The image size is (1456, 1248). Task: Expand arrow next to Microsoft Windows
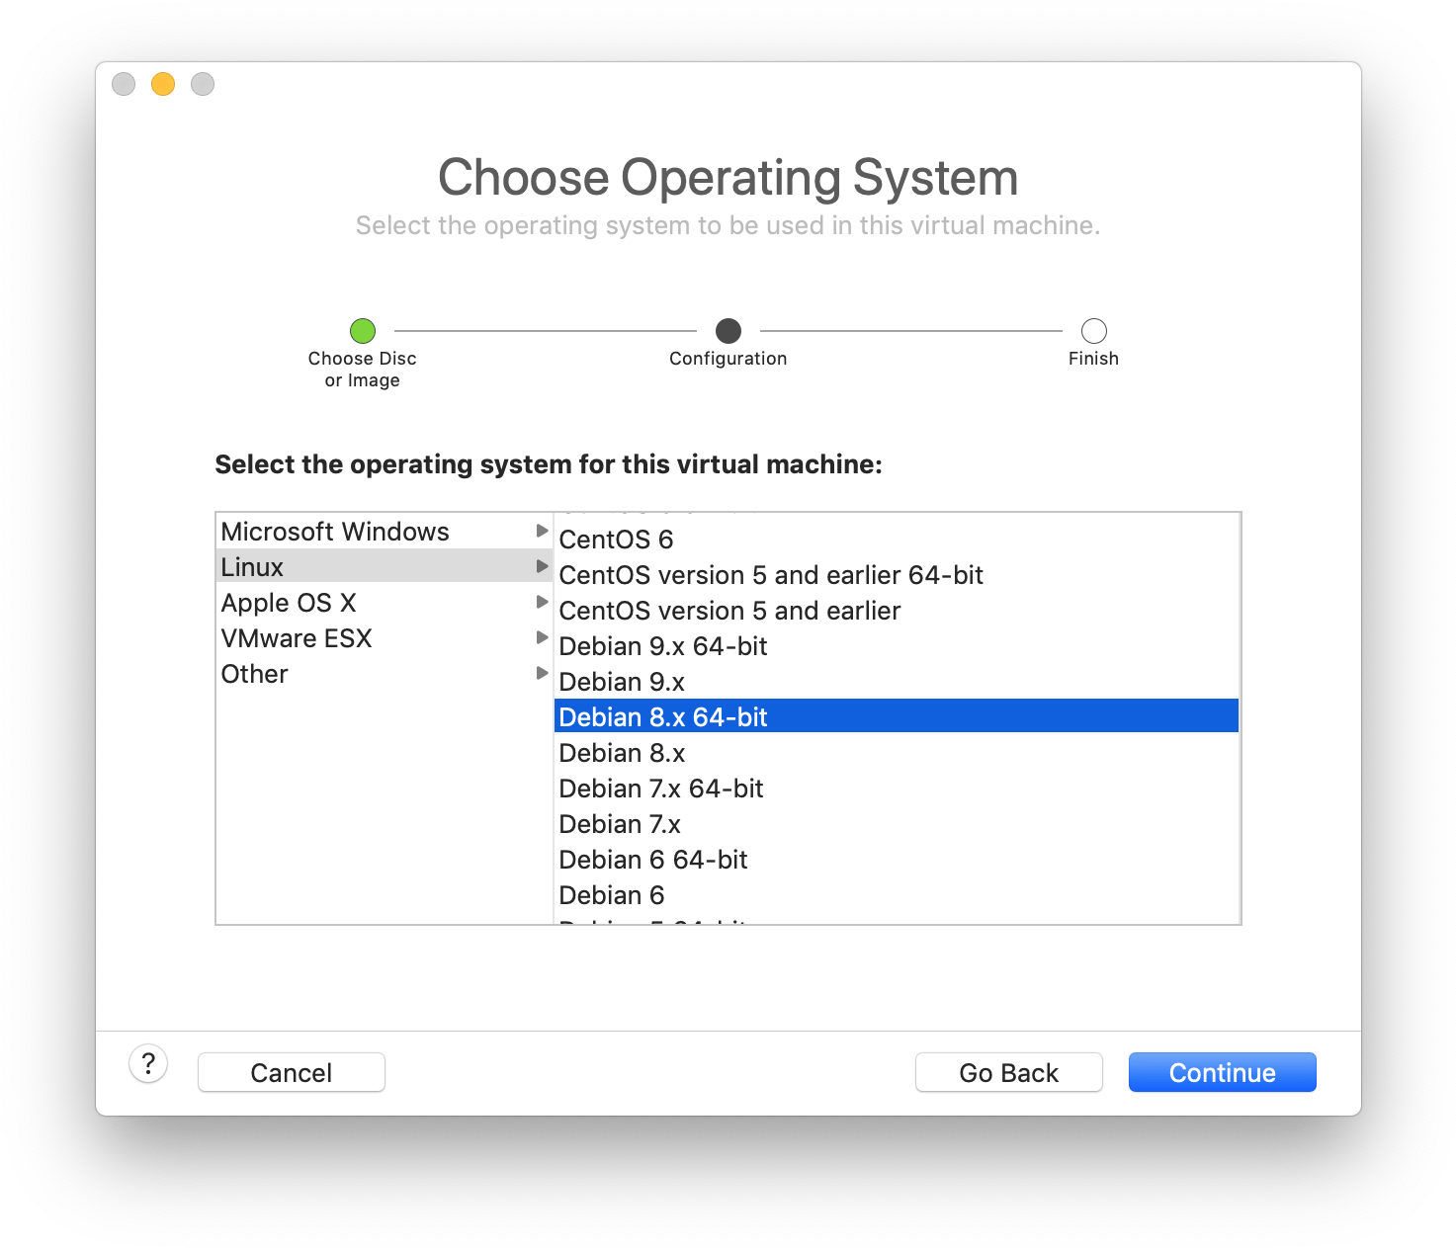[x=542, y=531]
